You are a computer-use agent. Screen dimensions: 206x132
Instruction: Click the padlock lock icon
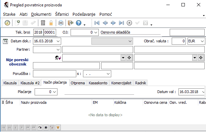(51, 23)
